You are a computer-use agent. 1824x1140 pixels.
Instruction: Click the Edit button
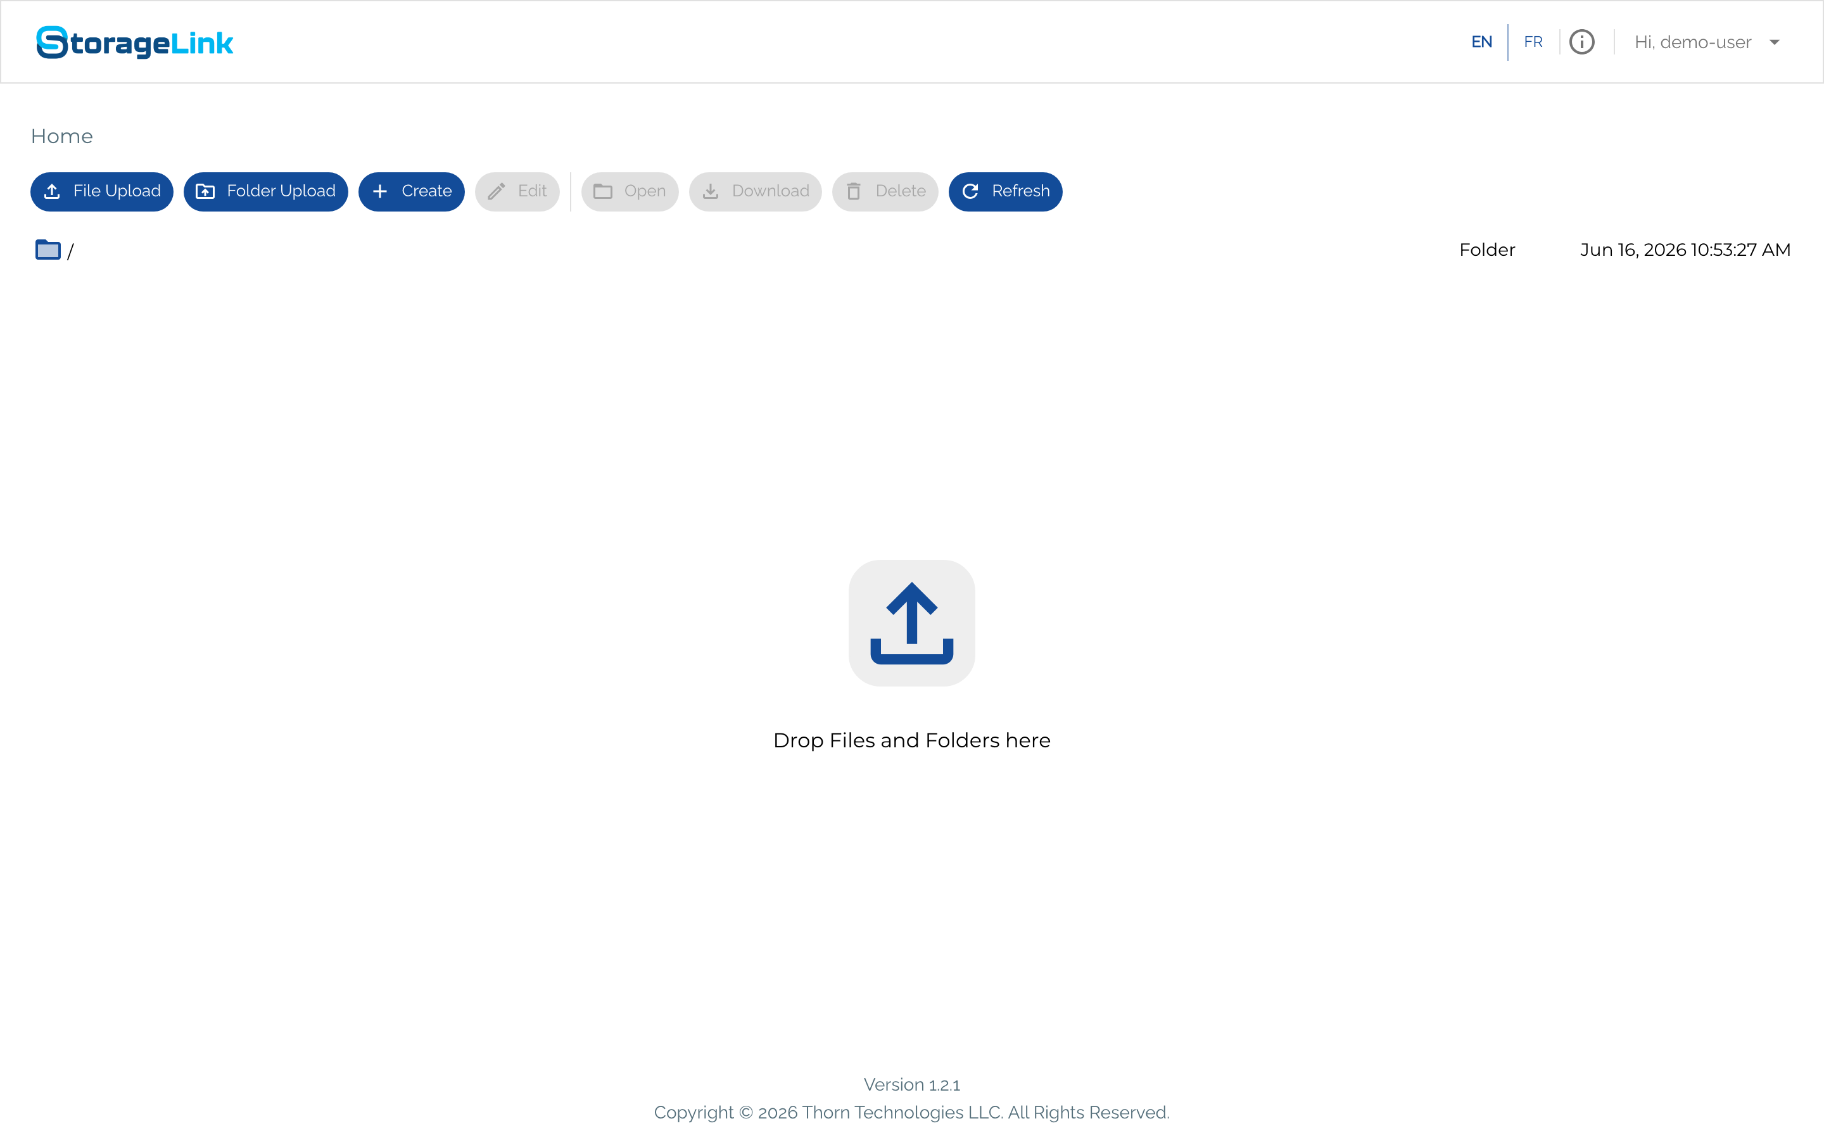tap(517, 191)
